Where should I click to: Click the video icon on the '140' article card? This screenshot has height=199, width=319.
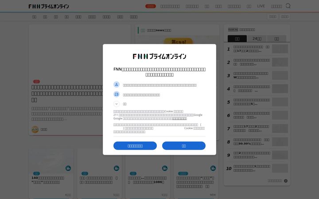pyautogui.click(x=68, y=168)
